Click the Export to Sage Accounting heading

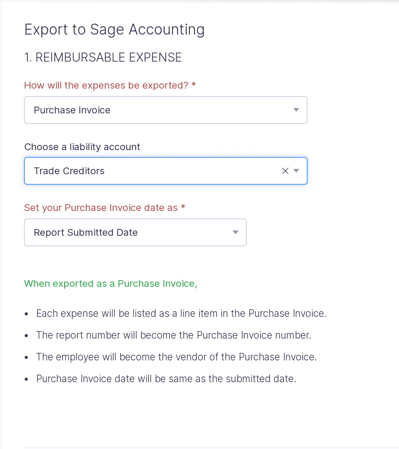pyautogui.click(x=114, y=29)
